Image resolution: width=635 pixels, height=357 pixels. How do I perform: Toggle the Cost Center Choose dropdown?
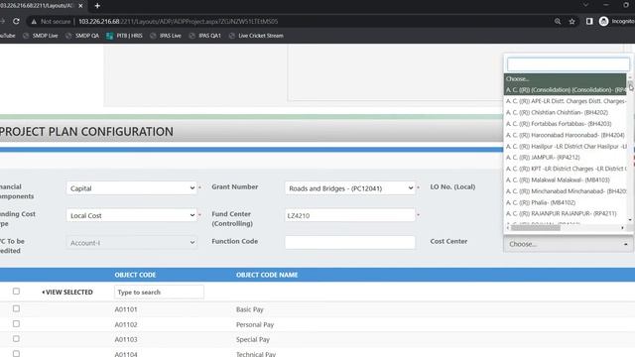pyautogui.click(x=568, y=244)
